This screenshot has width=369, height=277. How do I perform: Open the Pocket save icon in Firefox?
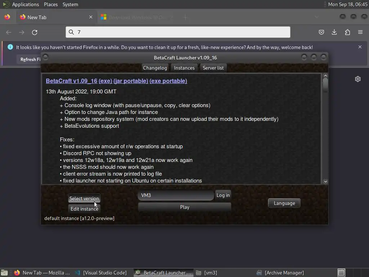coord(321,32)
